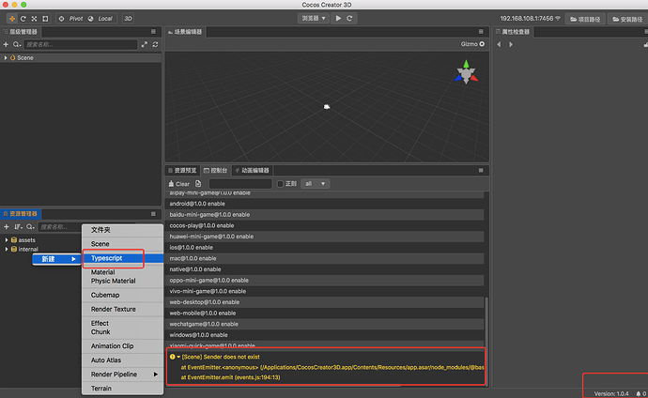648x398 pixels.
Task: Choose Typescript from the create menu
Action: [122, 258]
